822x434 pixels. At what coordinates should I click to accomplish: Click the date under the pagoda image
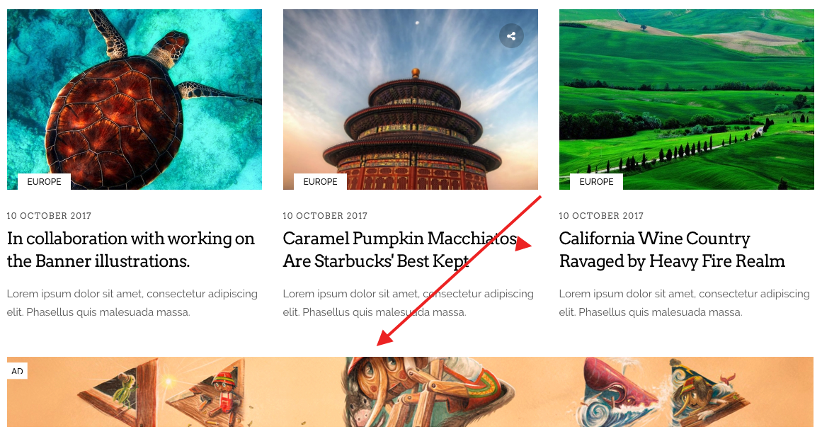pyautogui.click(x=325, y=215)
